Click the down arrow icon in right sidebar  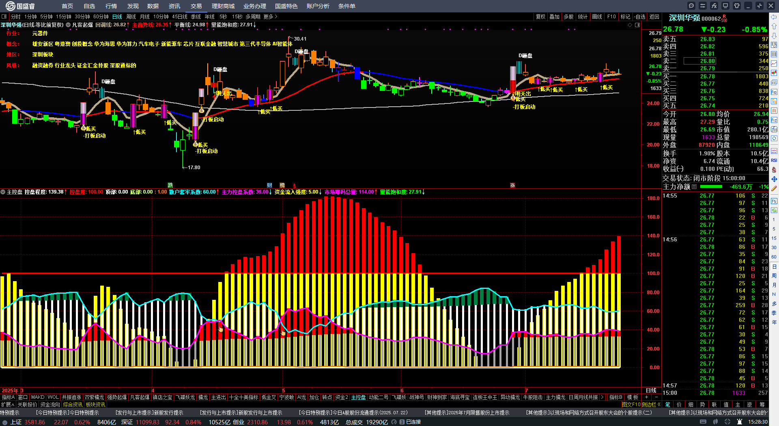(774, 36)
